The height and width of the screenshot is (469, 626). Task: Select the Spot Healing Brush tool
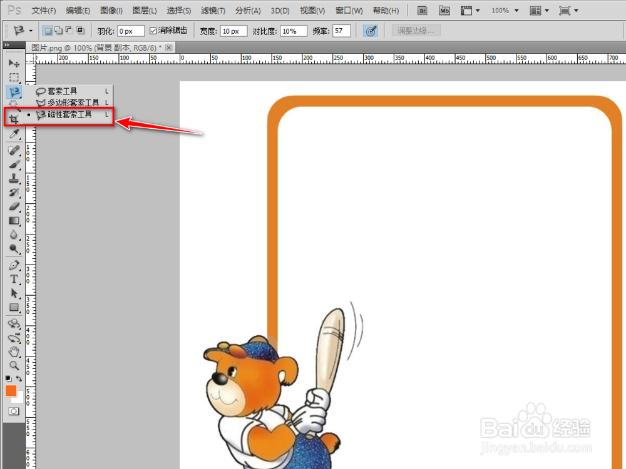[x=14, y=150]
